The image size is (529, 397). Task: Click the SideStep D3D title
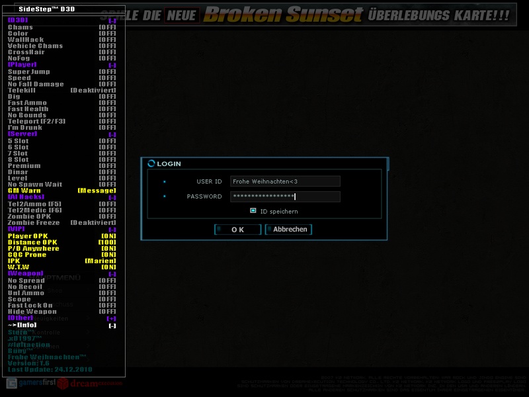click(x=46, y=9)
